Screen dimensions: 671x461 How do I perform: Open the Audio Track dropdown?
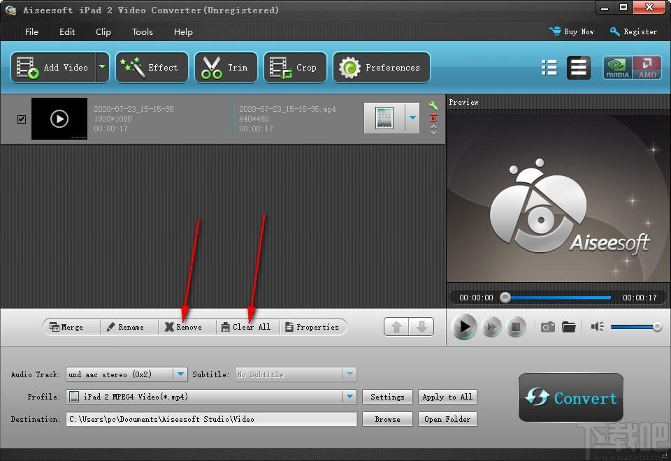pyautogui.click(x=180, y=374)
